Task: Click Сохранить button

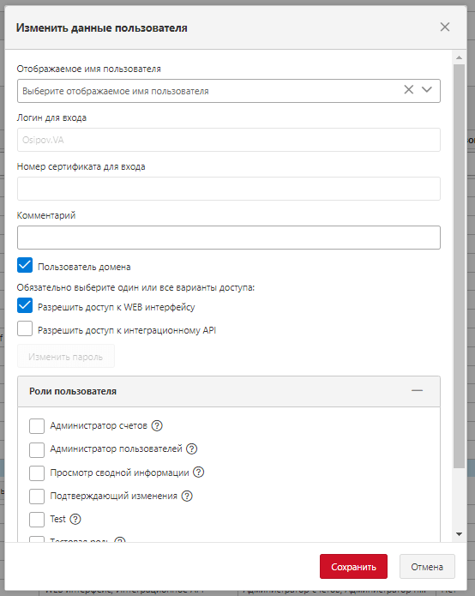Action: coord(353,566)
